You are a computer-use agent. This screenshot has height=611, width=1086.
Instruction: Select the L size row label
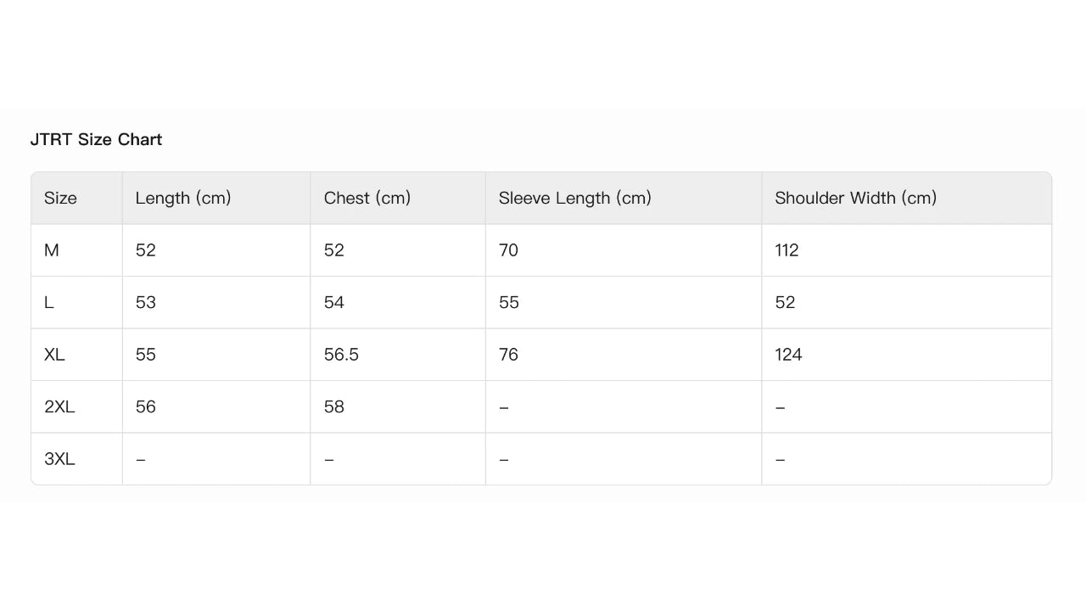click(49, 303)
